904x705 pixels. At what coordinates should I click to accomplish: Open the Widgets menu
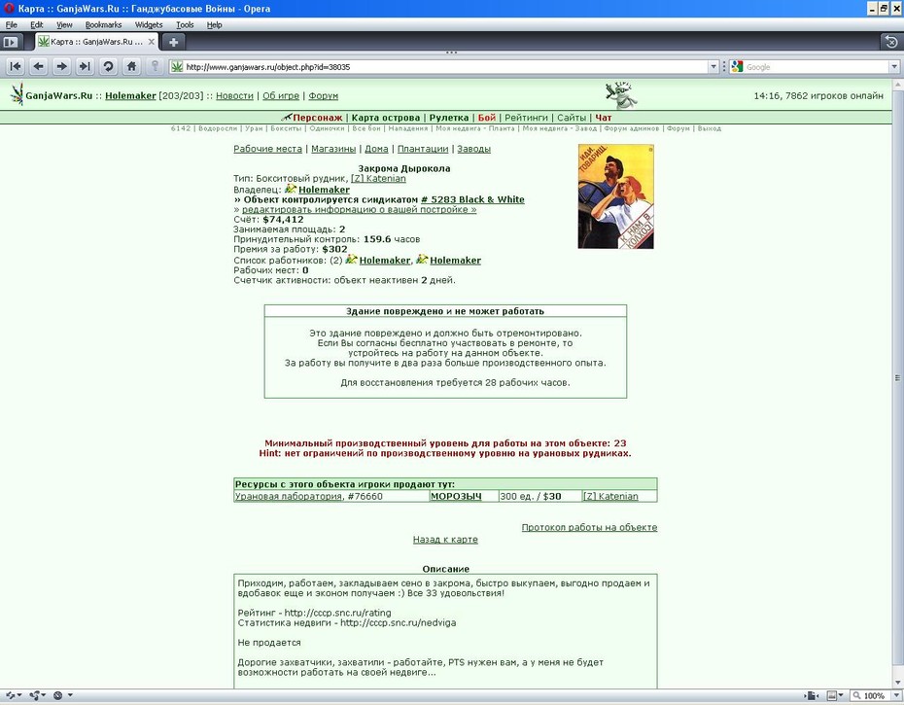pos(149,25)
